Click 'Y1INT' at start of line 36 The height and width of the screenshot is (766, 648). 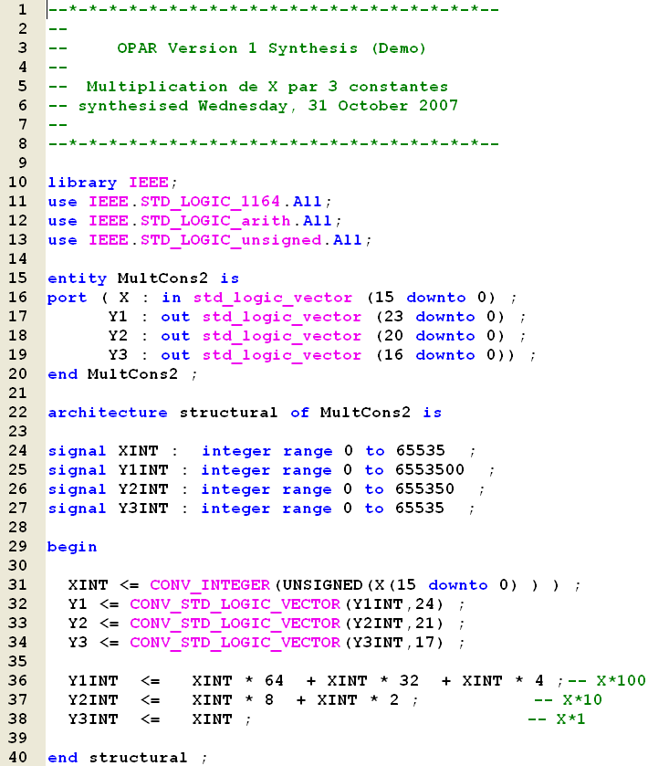93,680
